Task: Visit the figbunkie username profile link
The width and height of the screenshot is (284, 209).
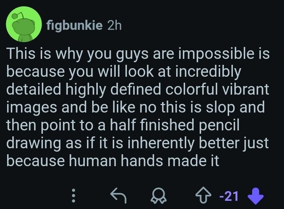Action: [x=75, y=25]
